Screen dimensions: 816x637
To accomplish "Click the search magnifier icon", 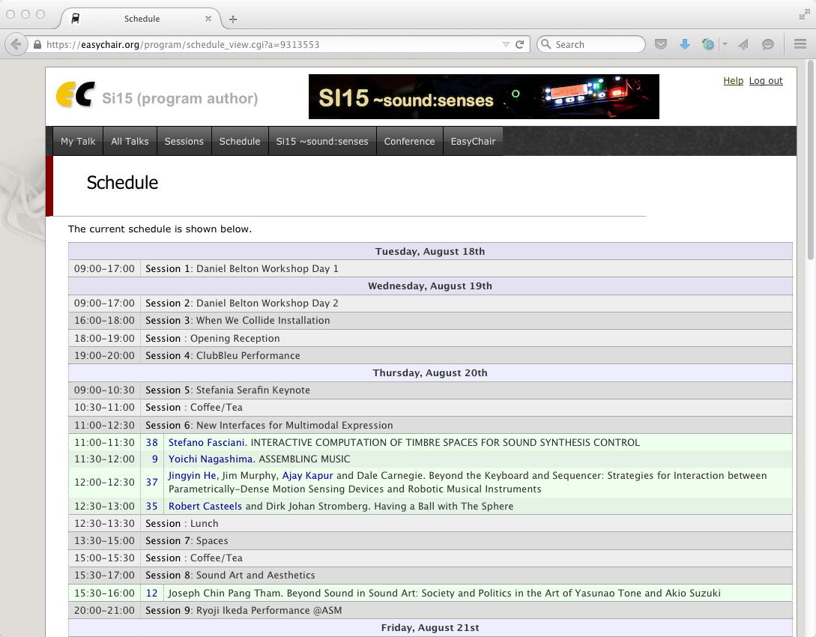I will pos(546,44).
